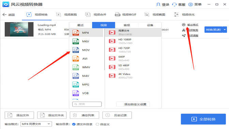Switch to the 设备 tab
The width and height of the screenshot is (229, 129).
tap(150, 25)
